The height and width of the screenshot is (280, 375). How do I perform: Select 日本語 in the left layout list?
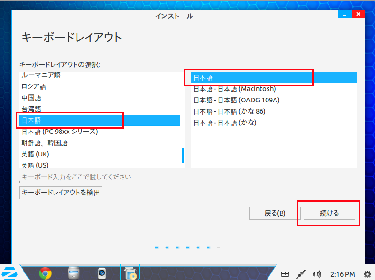[99, 120]
